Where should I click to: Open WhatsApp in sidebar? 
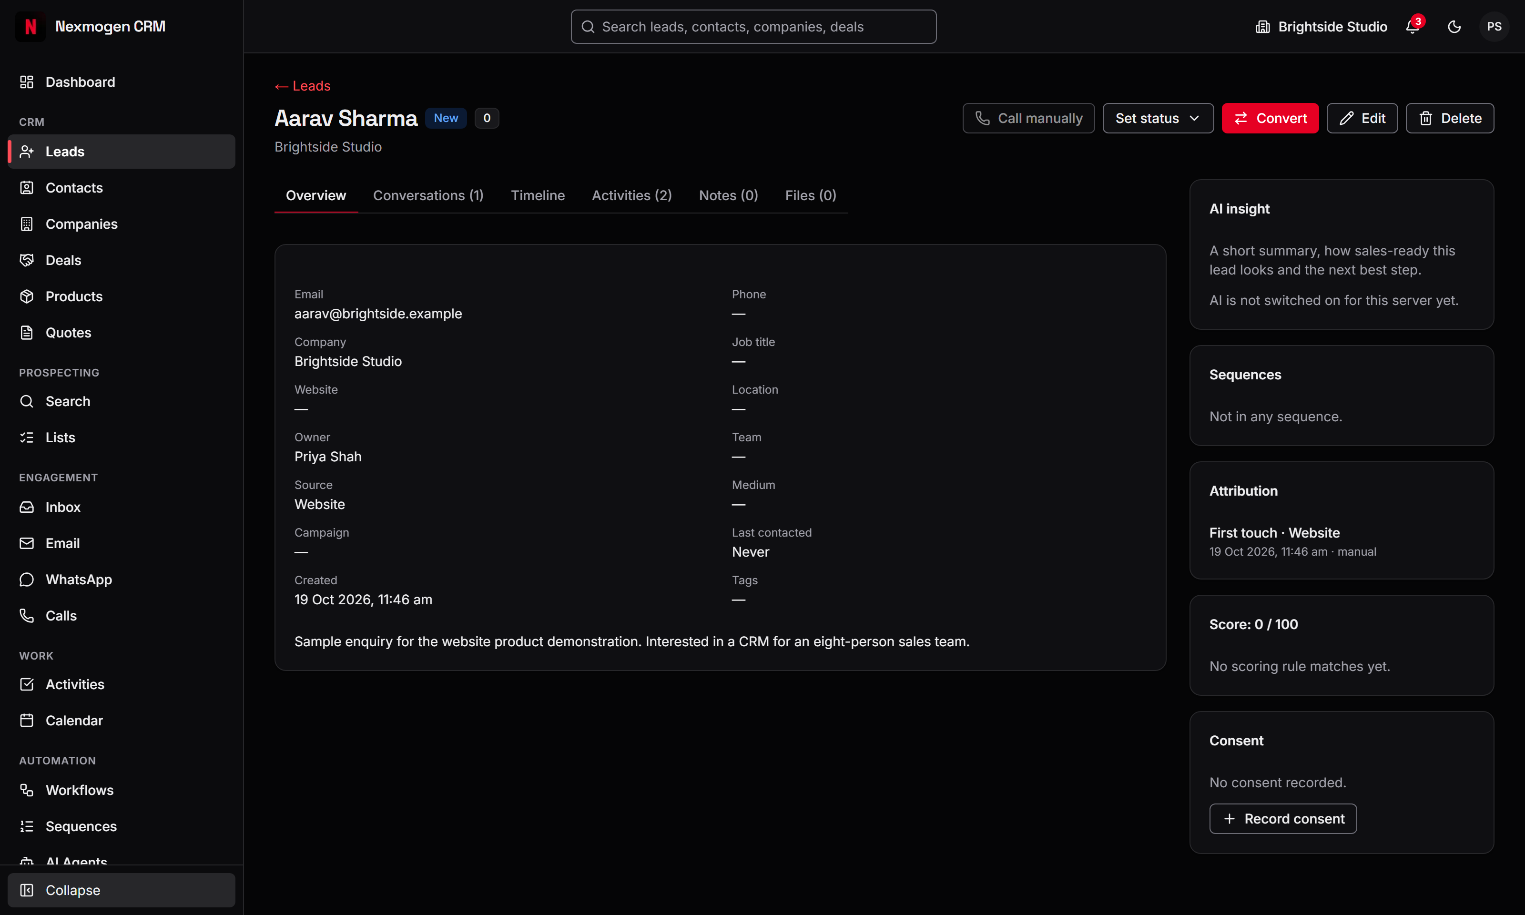(121, 579)
